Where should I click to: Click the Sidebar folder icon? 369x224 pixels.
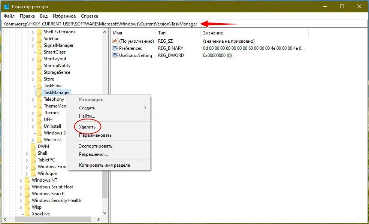(x=39, y=39)
